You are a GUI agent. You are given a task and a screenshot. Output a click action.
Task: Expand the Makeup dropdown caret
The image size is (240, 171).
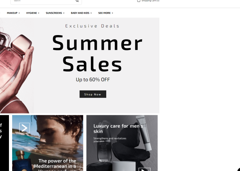[x=19, y=13]
